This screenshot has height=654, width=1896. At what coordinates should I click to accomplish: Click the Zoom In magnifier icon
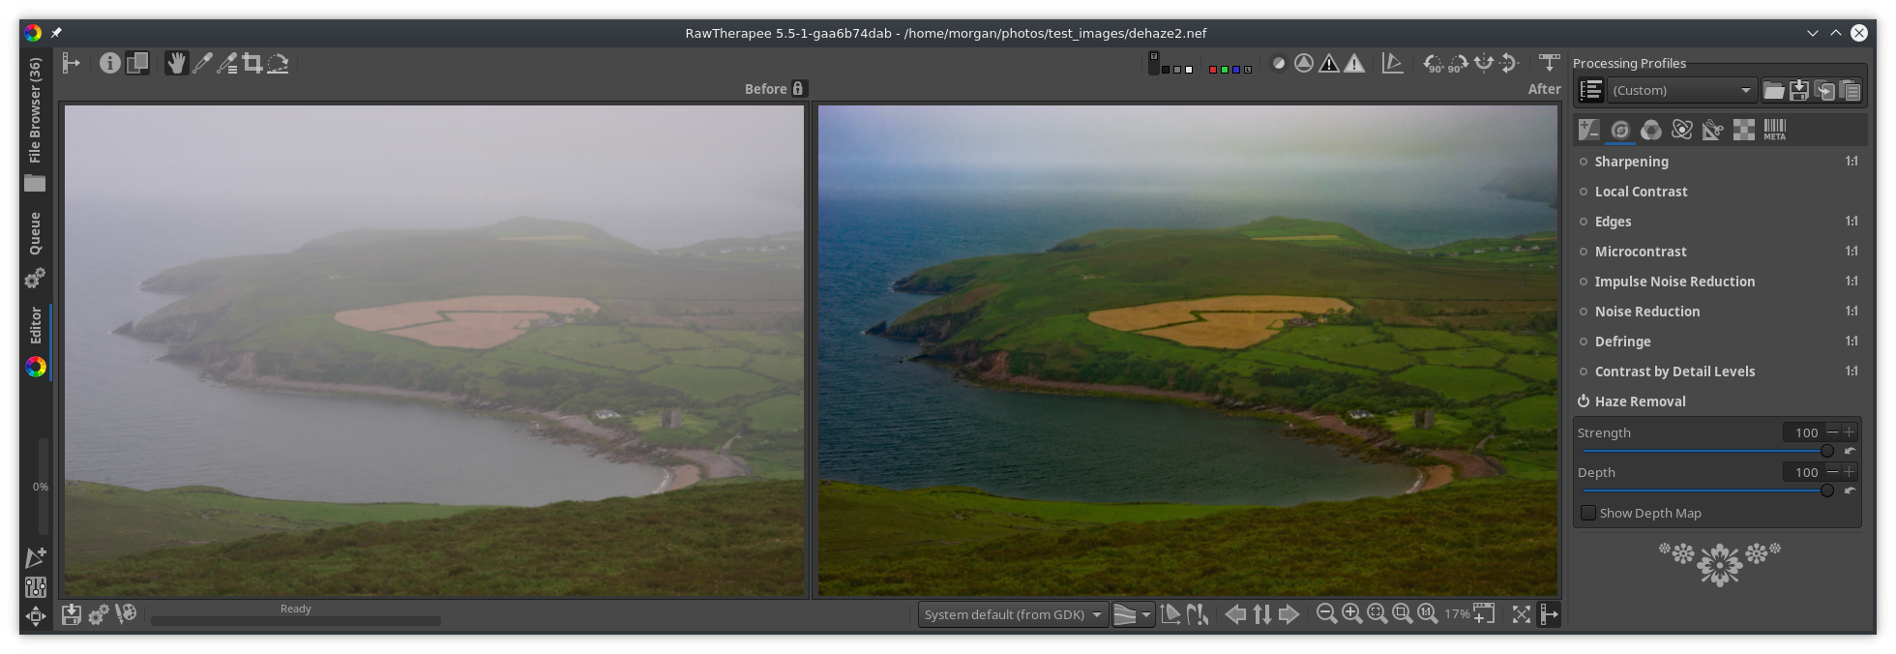tap(1352, 613)
